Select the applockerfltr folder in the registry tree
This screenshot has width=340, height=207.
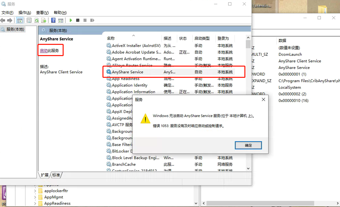point(56,191)
